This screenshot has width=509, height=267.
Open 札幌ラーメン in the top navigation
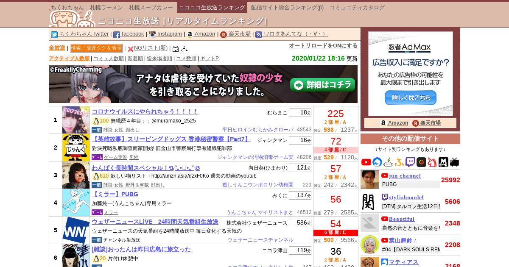[106, 7]
